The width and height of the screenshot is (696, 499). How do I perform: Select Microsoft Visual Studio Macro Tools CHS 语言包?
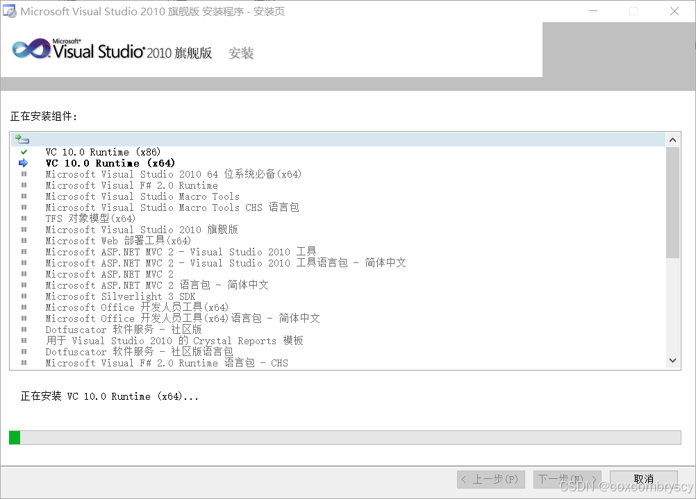172,208
